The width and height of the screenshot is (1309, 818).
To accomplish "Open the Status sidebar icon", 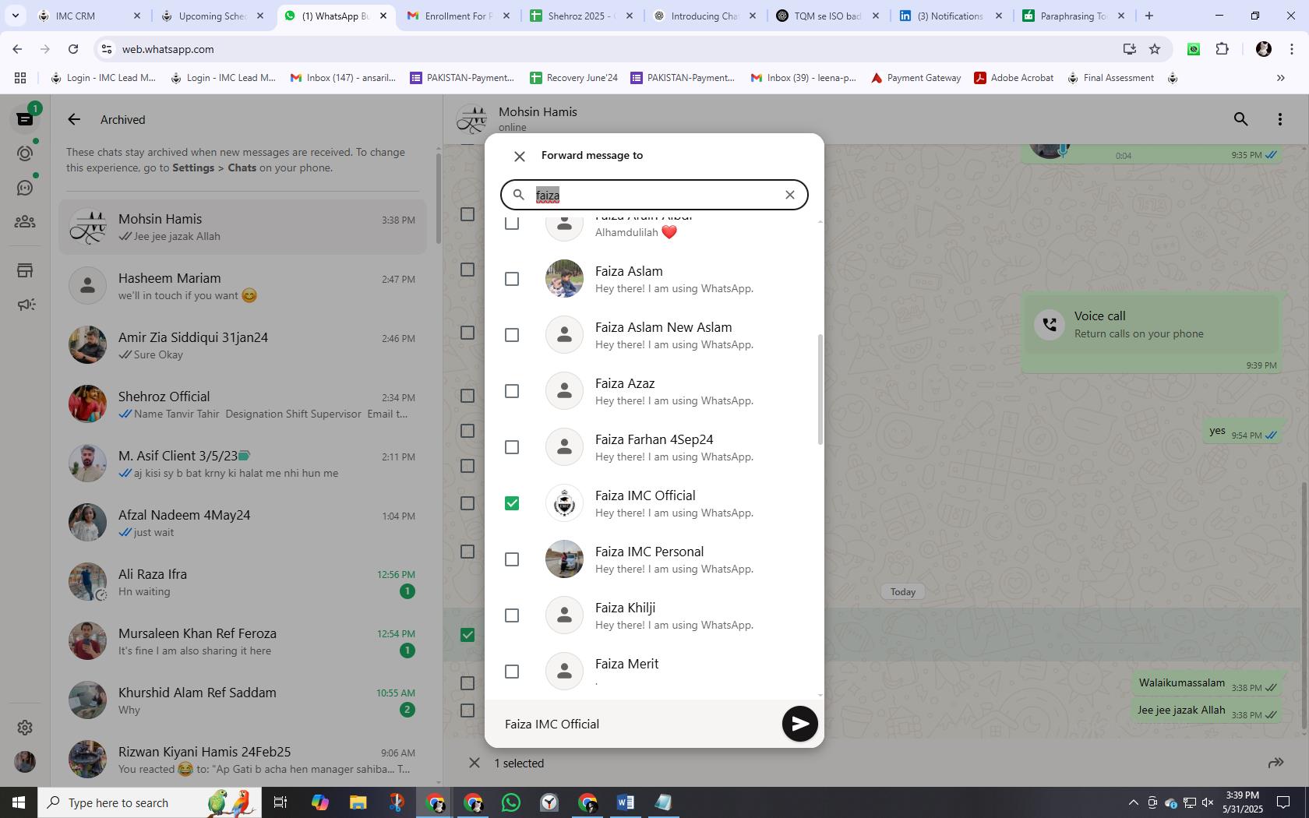I will [x=25, y=153].
